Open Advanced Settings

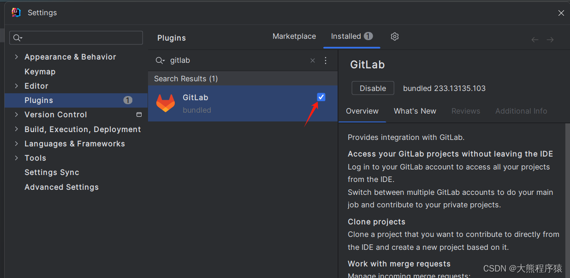pyautogui.click(x=61, y=187)
